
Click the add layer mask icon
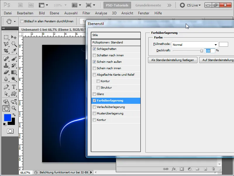[x=182, y=169]
